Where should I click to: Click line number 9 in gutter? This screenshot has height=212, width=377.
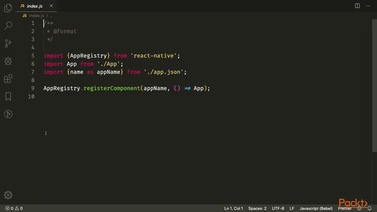(33, 88)
